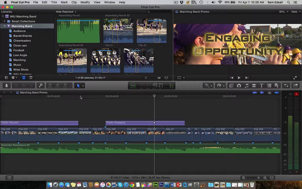Viewport: 302px width, 189px height.
Task: Click the background tasks 100% indicator
Action: coord(133,86)
